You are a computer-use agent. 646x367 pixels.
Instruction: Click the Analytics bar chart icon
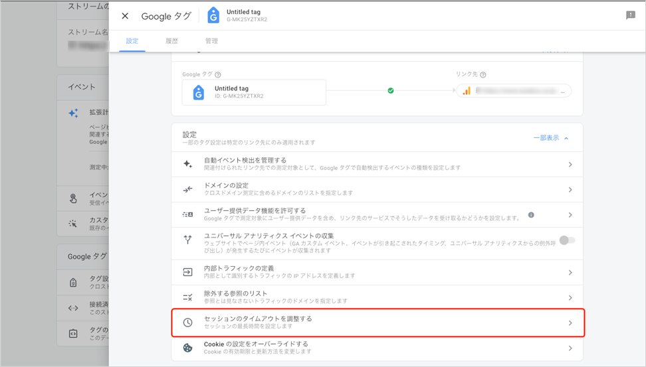pyautogui.click(x=467, y=91)
